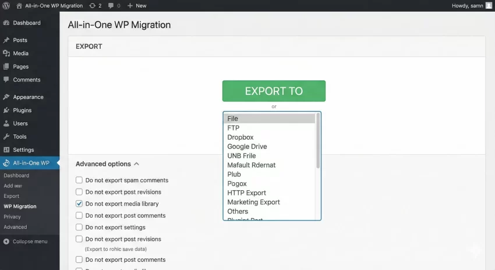Viewport: 495px width, 270px height.
Task: Open the Appearance menu
Action: pos(28,97)
